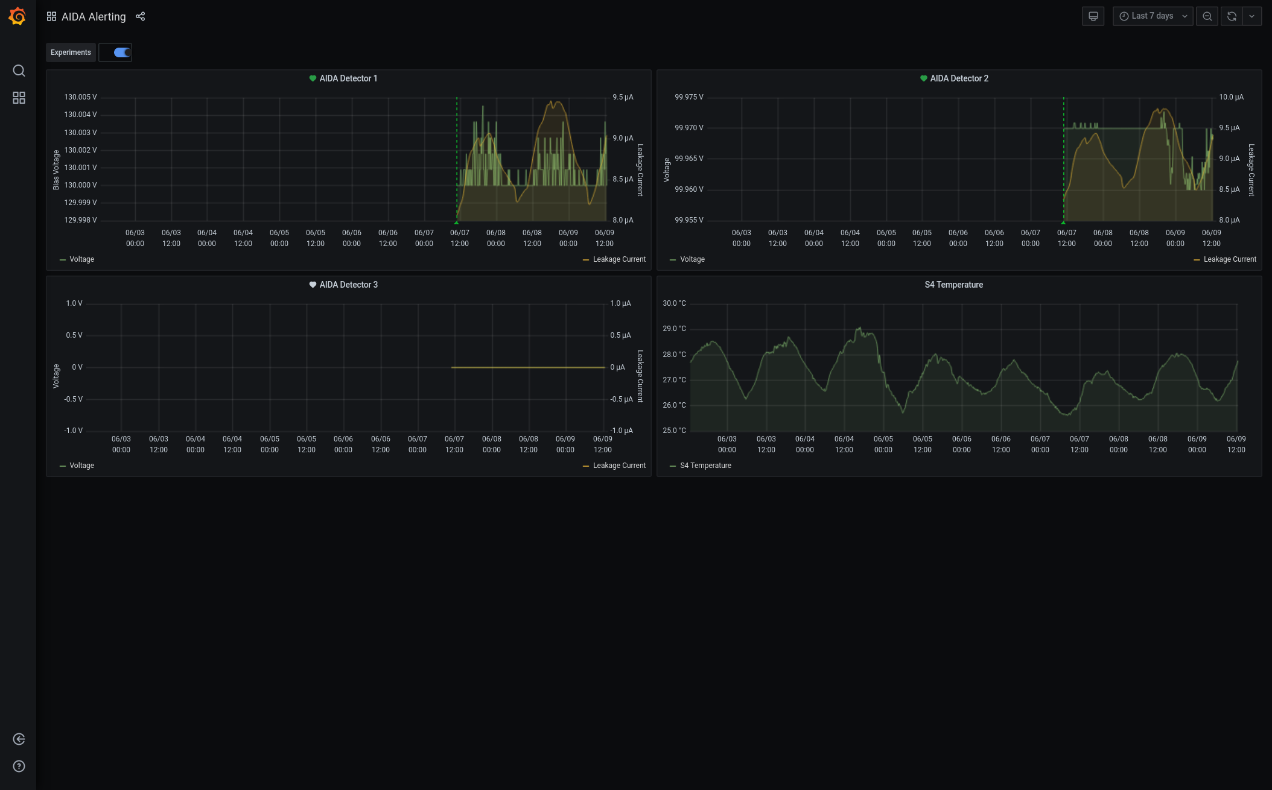This screenshot has height=790, width=1272.
Task: Open the AIDA Detector 3 panel title menu
Action: (x=348, y=285)
